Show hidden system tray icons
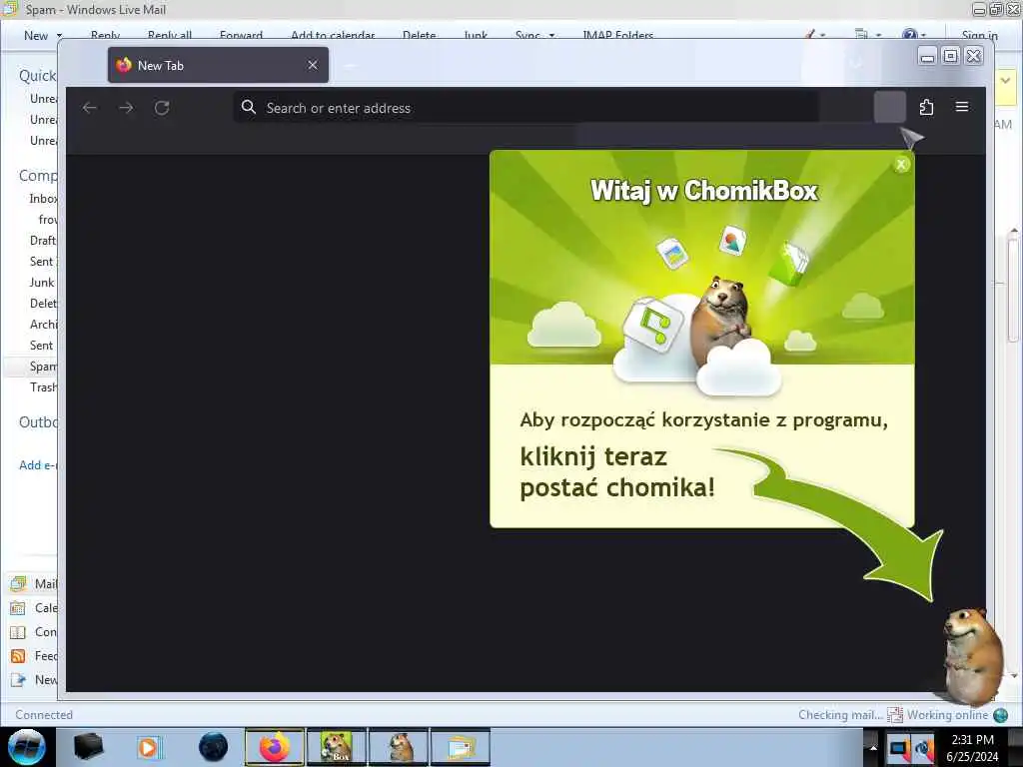Image resolution: width=1023 pixels, height=767 pixels. pos(873,747)
